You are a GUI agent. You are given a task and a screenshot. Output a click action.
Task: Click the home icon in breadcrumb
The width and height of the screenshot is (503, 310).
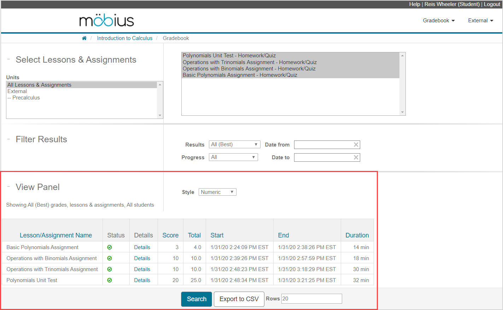tap(84, 38)
